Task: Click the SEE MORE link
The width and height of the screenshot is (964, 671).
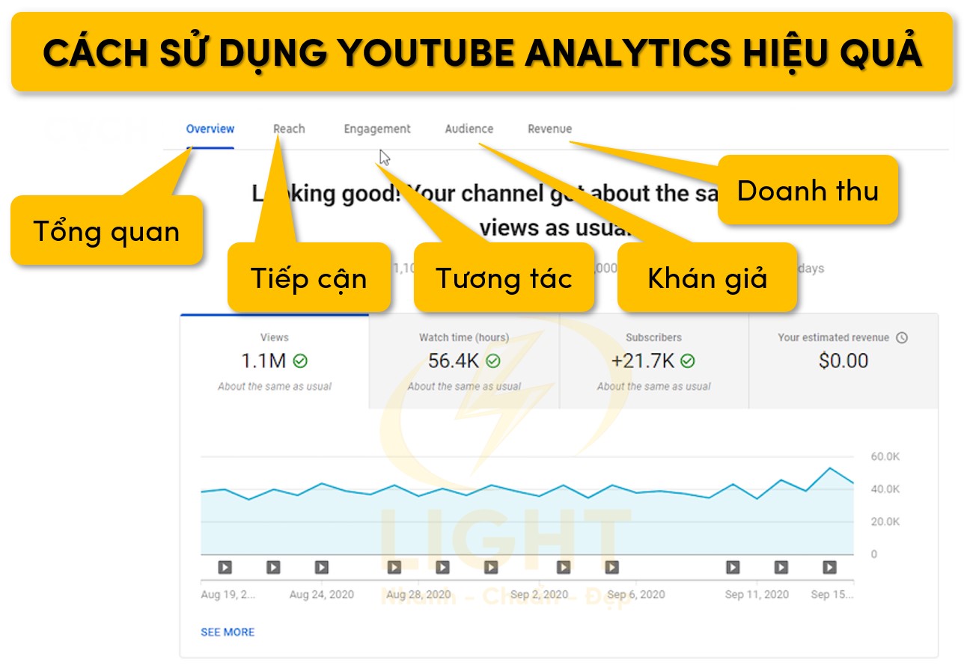Action: (228, 632)
